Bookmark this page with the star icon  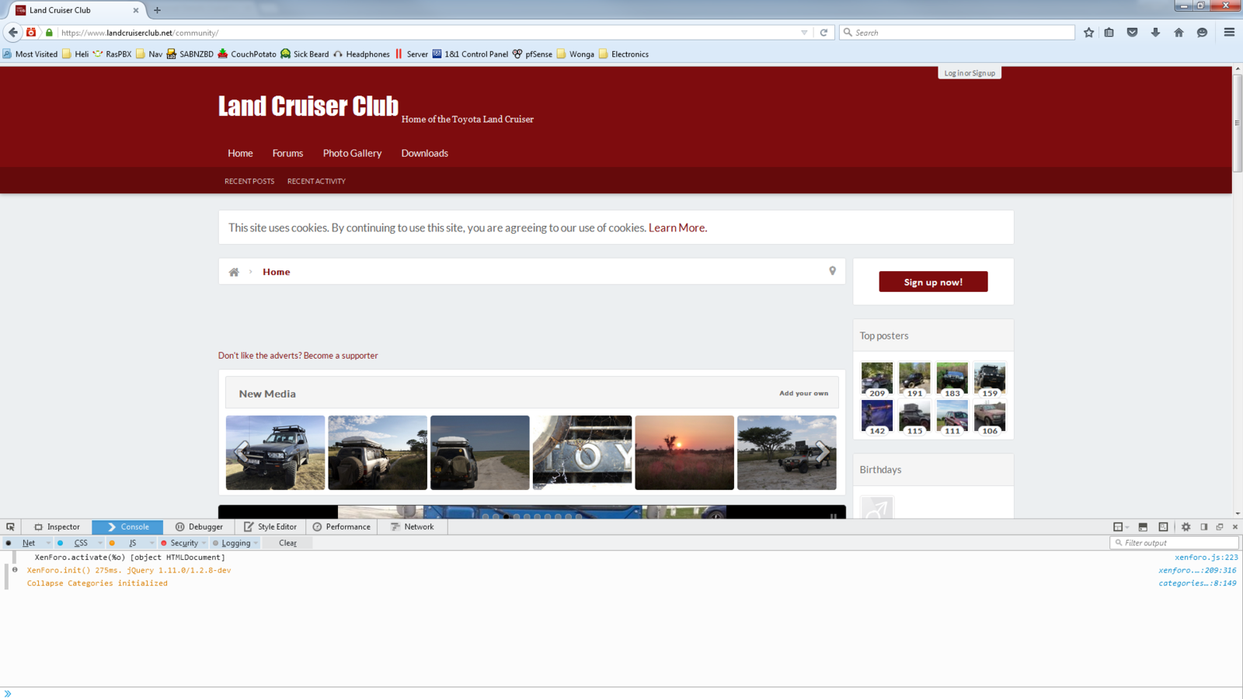[x=1088, y=33]
